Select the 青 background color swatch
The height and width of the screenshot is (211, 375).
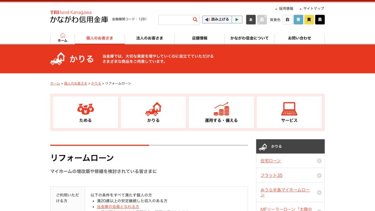298,20
